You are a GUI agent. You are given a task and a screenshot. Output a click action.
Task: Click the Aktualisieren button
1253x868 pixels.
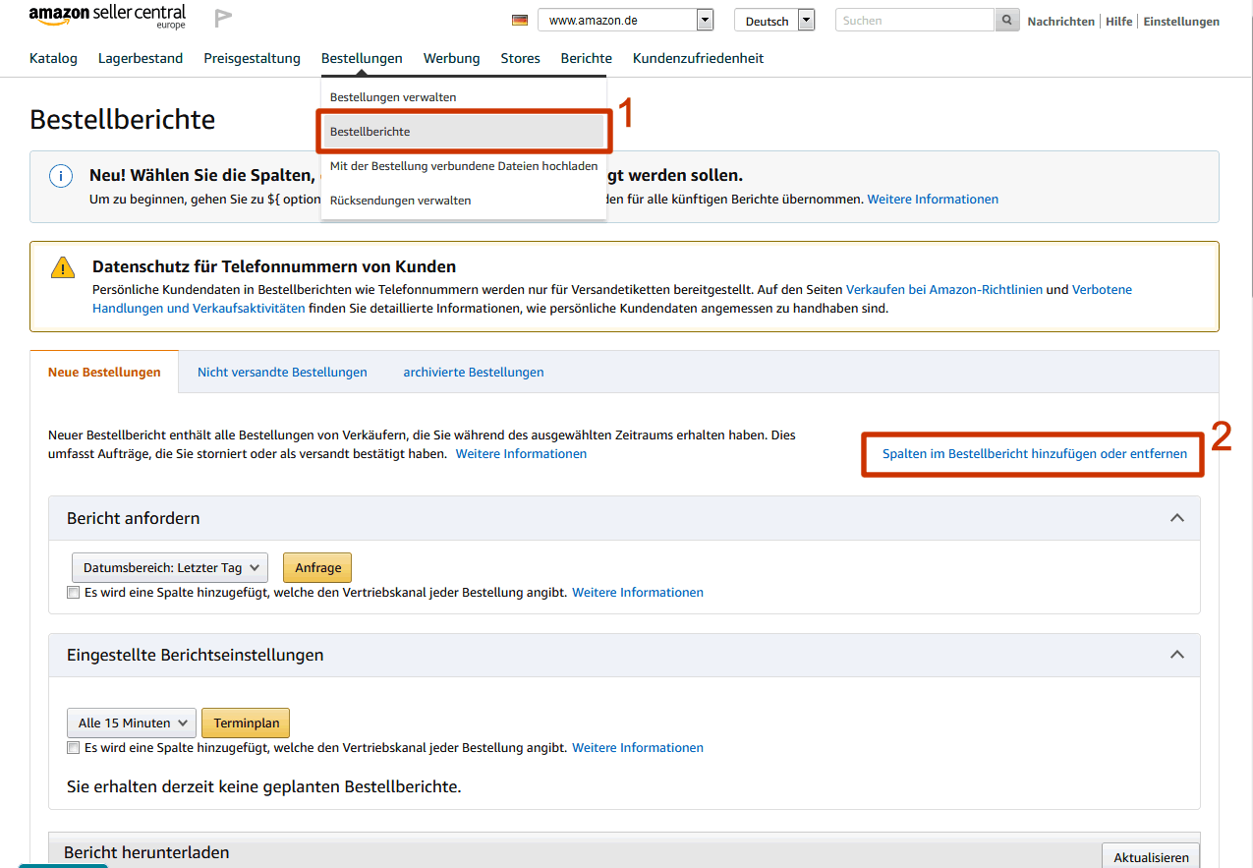pos(1151,856)
